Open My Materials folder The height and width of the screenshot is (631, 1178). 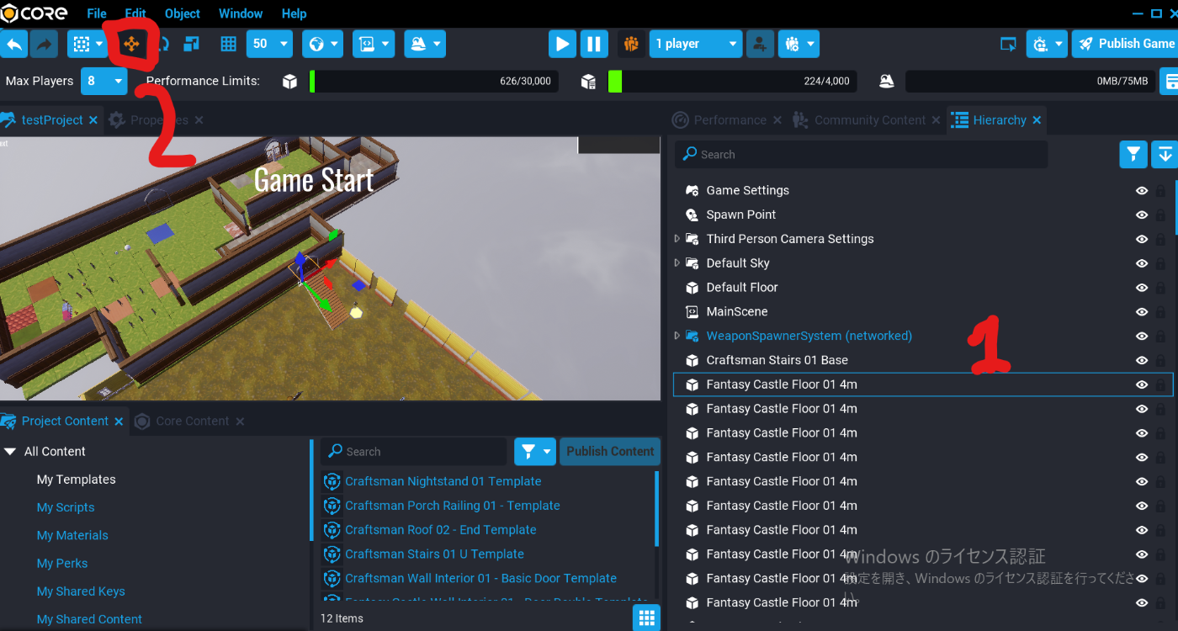tap(72, 535)
